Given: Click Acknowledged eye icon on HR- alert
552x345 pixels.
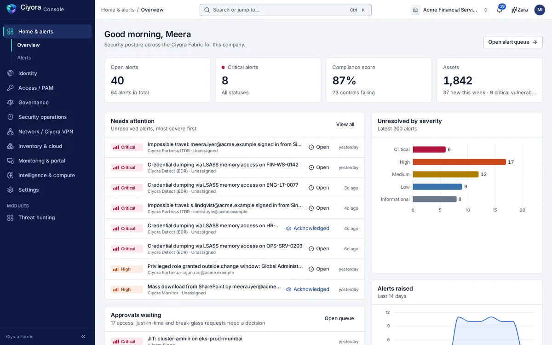Looking at the screenshot, I should (289, 229).
